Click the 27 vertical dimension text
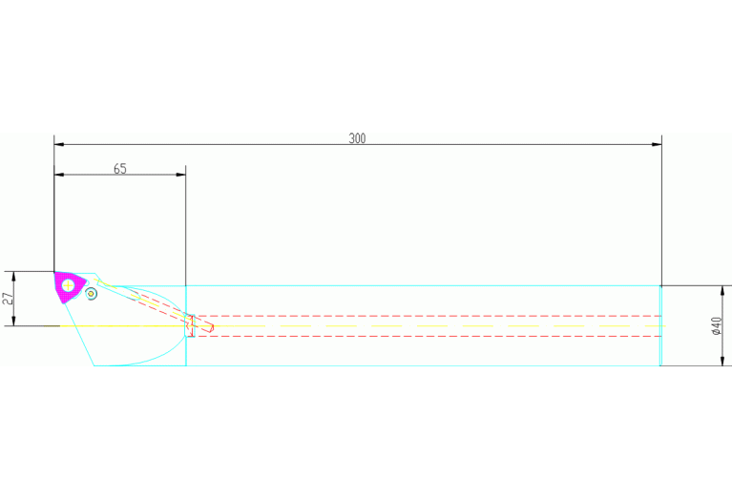 [x=10, y=299]
